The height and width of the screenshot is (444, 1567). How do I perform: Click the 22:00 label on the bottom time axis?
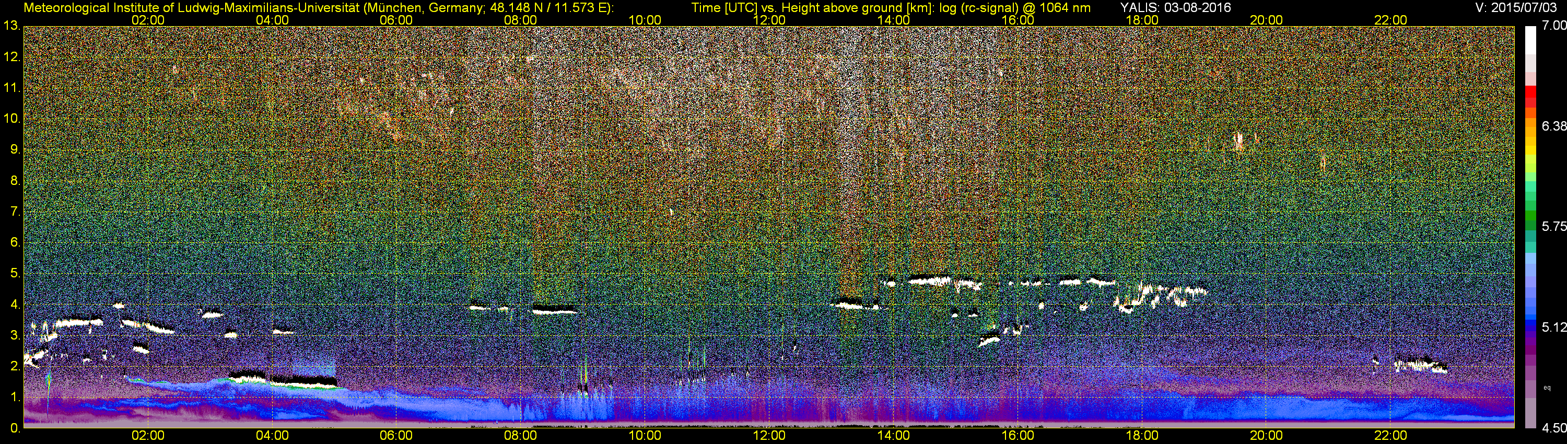(1390, 436)
